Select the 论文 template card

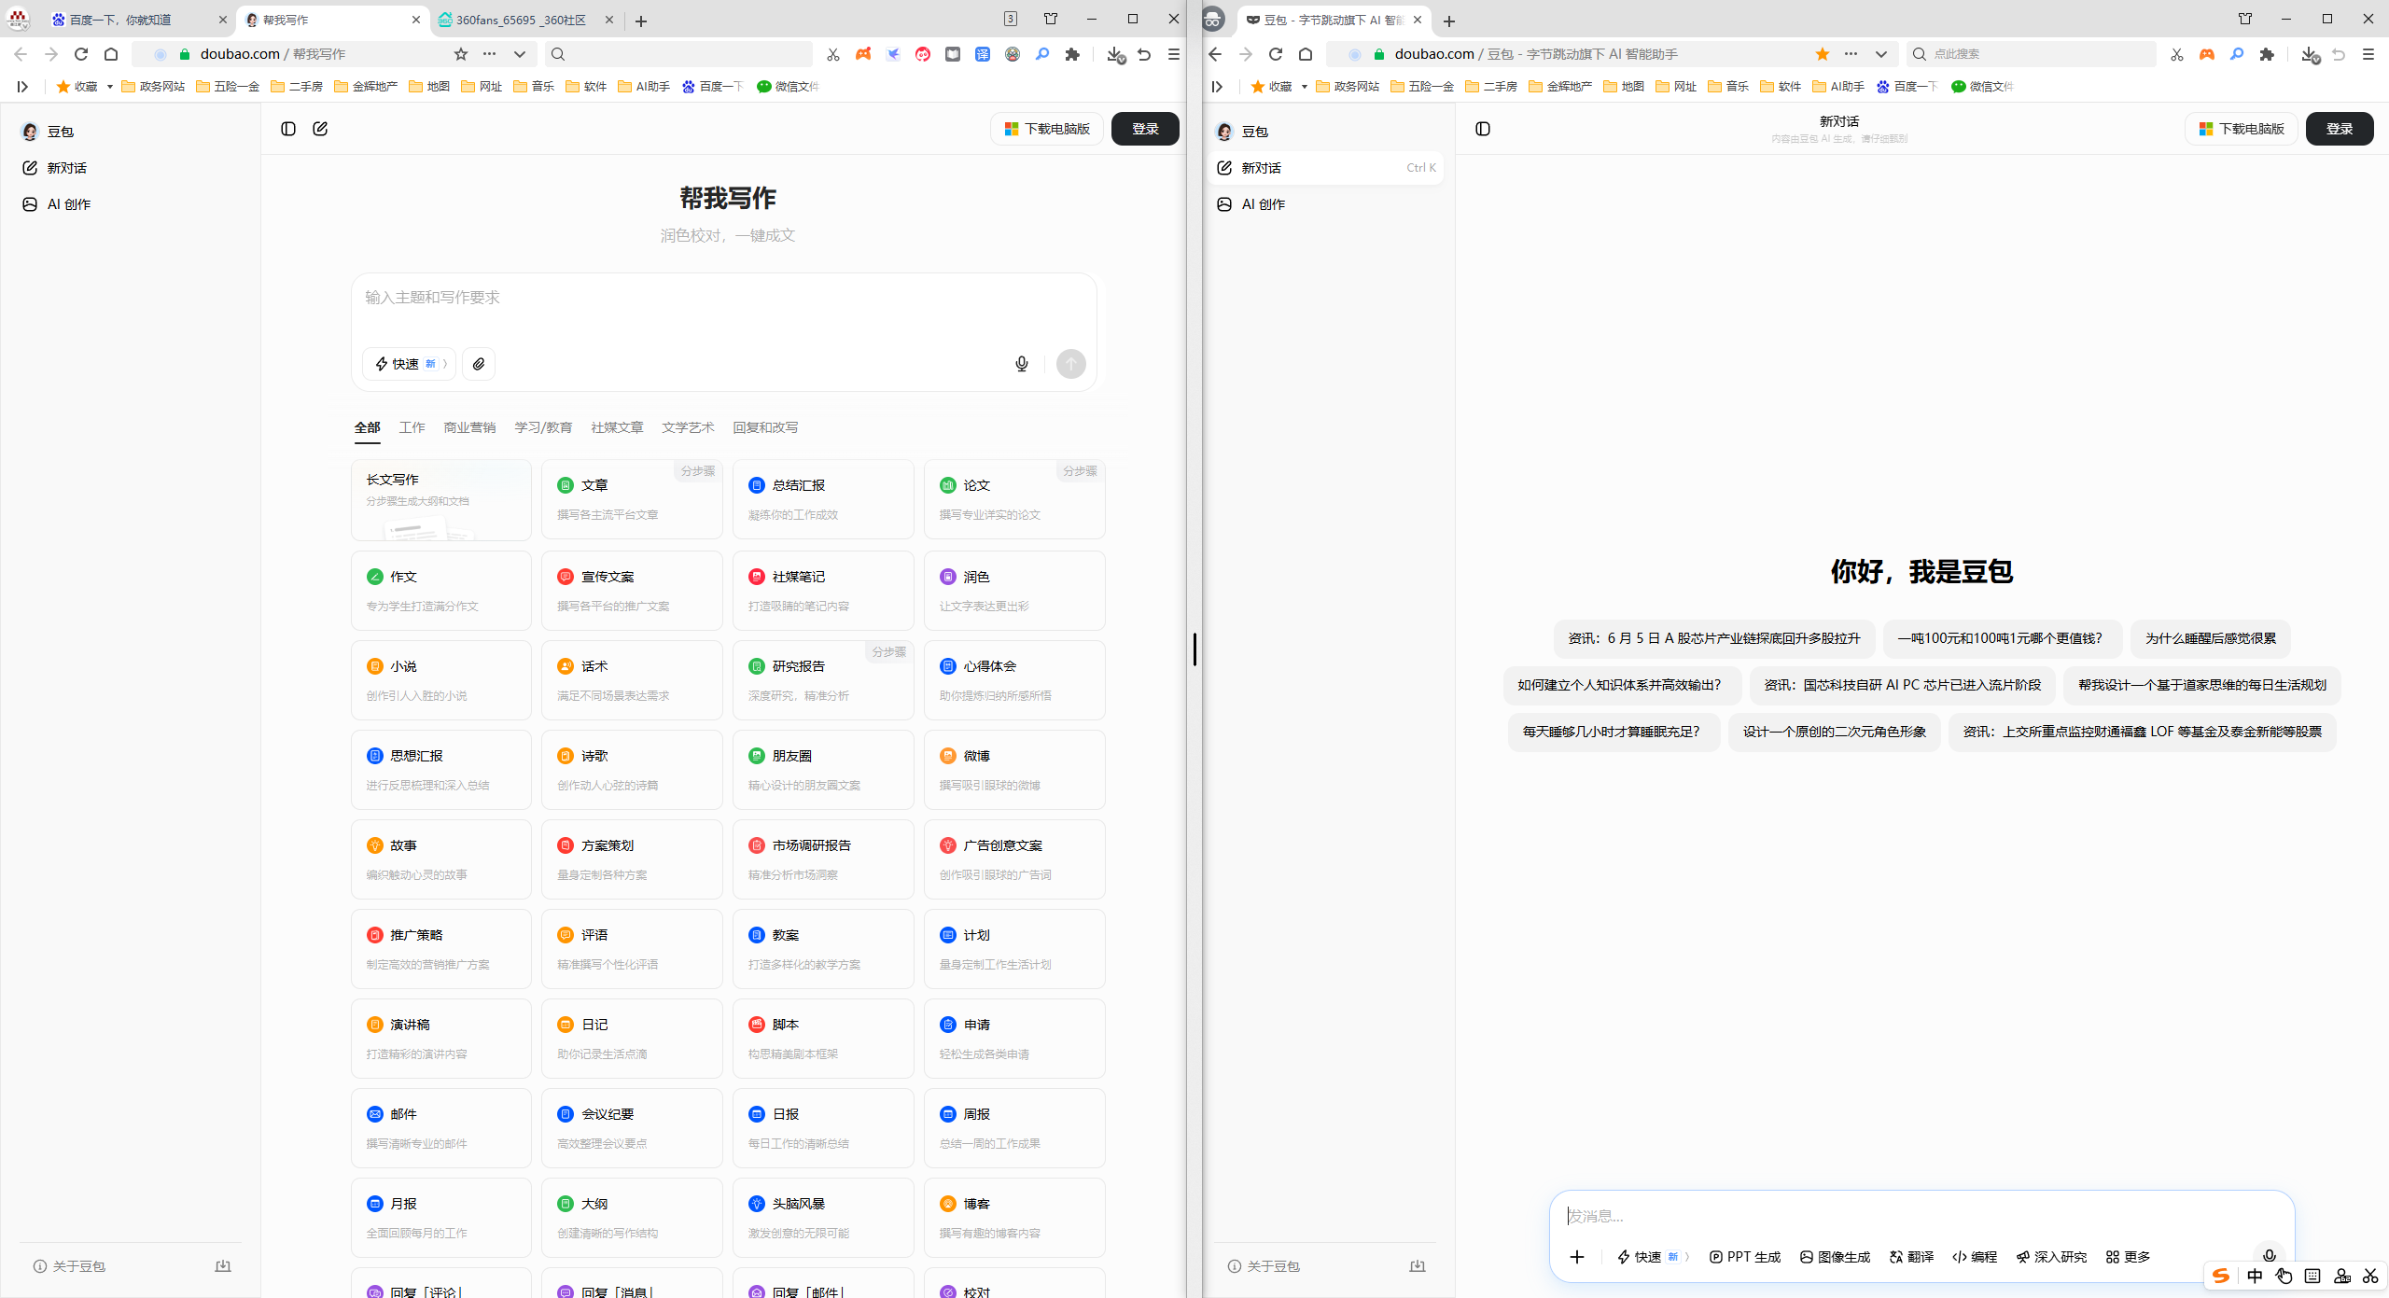[x=1014, y=499]
